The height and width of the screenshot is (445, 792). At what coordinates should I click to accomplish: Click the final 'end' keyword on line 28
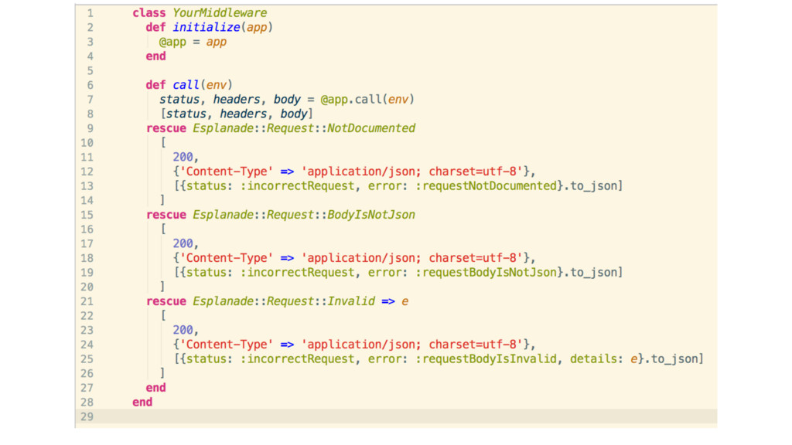[x=142, y=402]
